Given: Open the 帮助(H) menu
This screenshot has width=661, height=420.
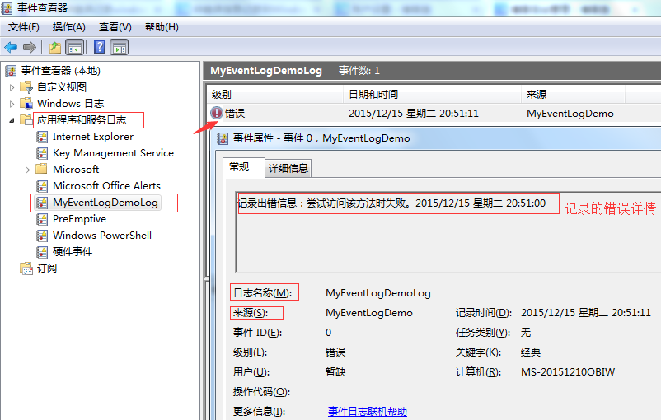Looking at the screenshot, I should click(x=162, y=27).
